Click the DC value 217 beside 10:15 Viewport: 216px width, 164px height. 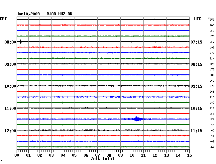(212, 108)
